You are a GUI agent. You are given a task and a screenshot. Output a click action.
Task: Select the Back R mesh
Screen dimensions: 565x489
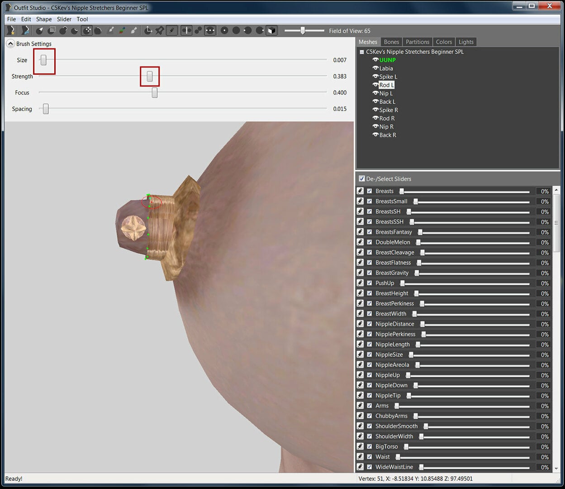388,135
